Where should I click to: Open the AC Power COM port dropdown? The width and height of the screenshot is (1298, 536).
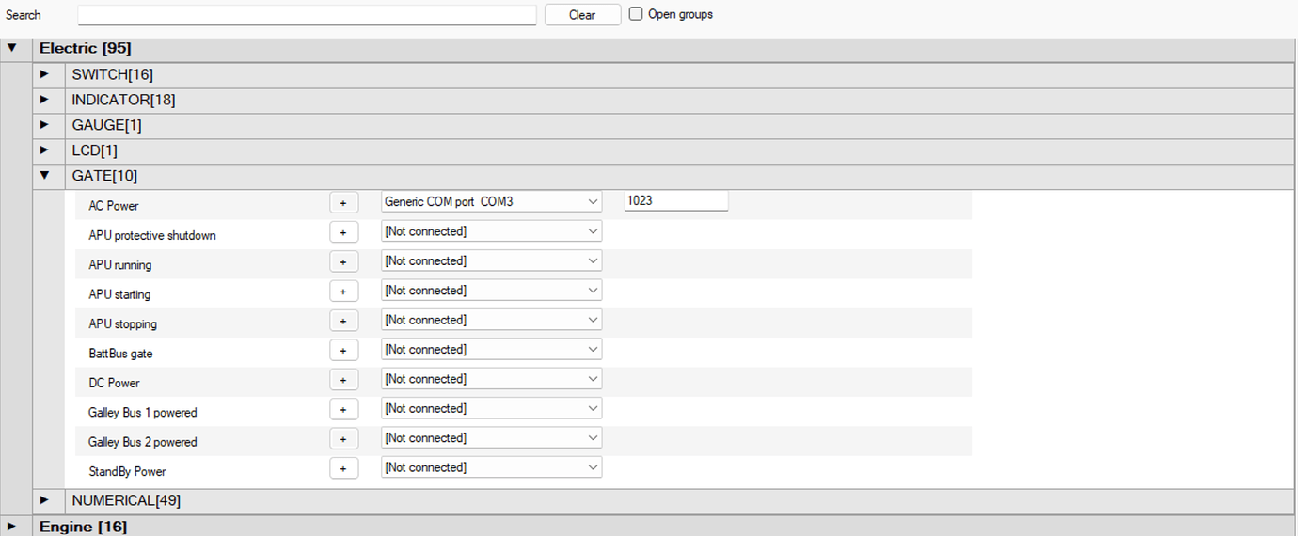[491, 201]
